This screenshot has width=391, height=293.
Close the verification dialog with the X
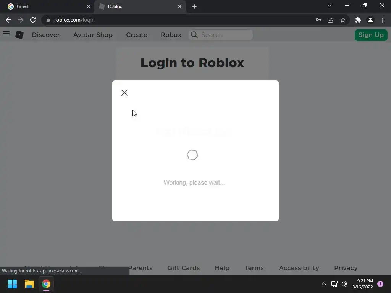point(124,93)
